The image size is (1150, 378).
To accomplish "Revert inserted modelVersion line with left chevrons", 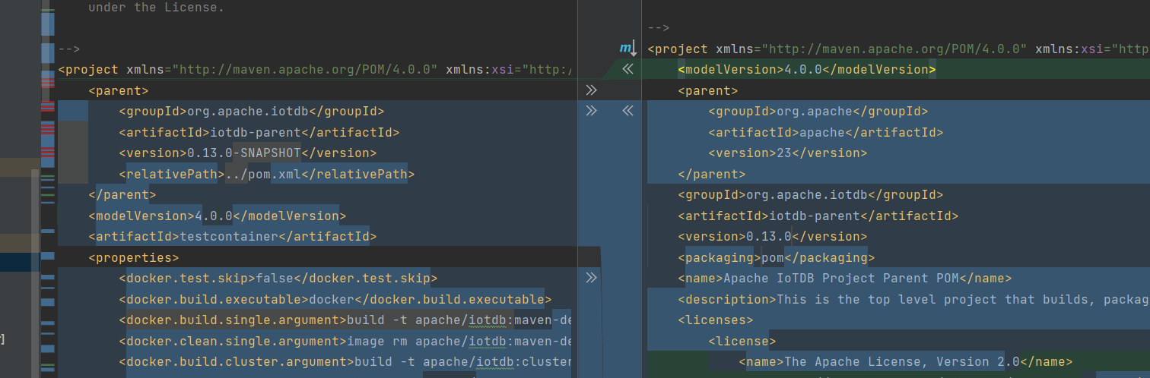I will (627, 70).
